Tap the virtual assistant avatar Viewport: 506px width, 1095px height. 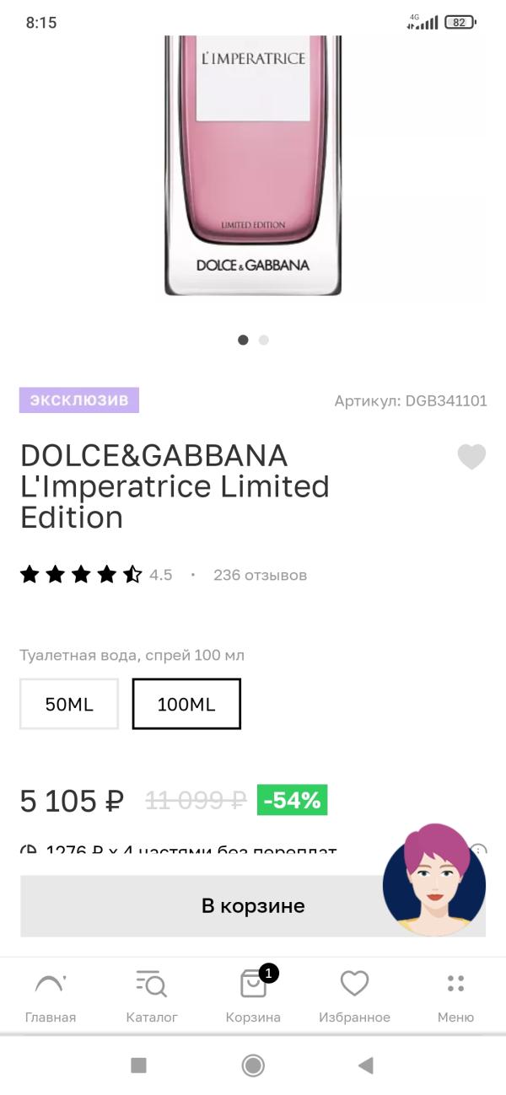(433, 880)
